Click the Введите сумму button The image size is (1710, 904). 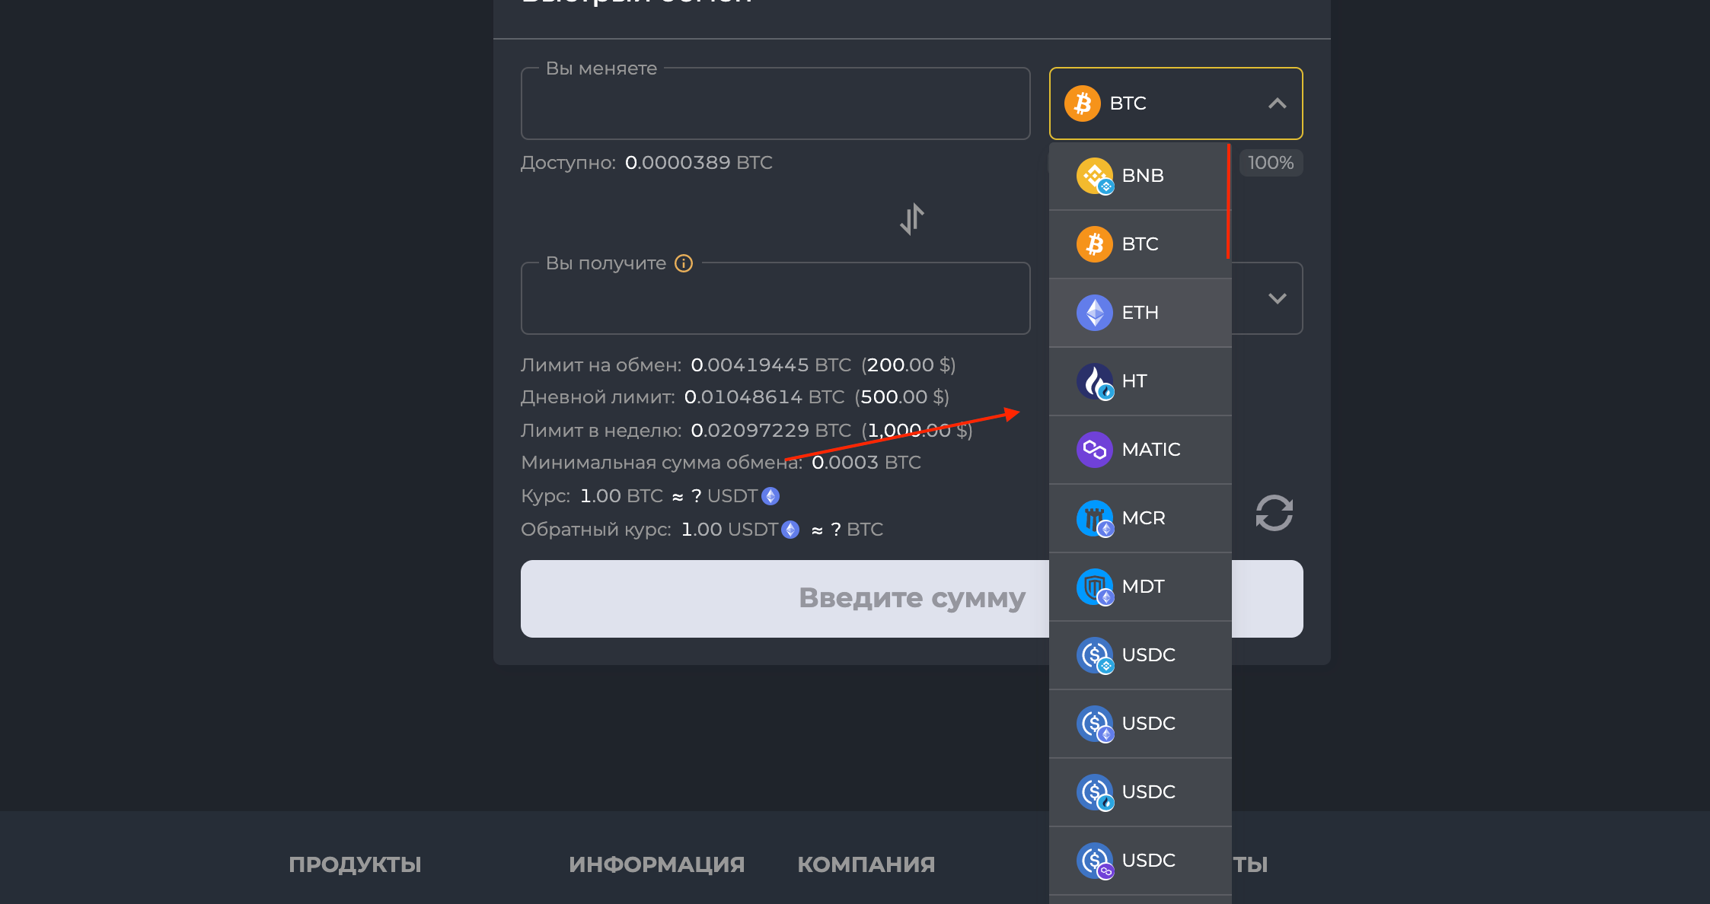pos(911,598)
